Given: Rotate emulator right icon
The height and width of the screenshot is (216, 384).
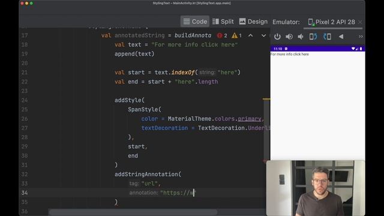Looking at the screenshot, I should tap(327, 37).
